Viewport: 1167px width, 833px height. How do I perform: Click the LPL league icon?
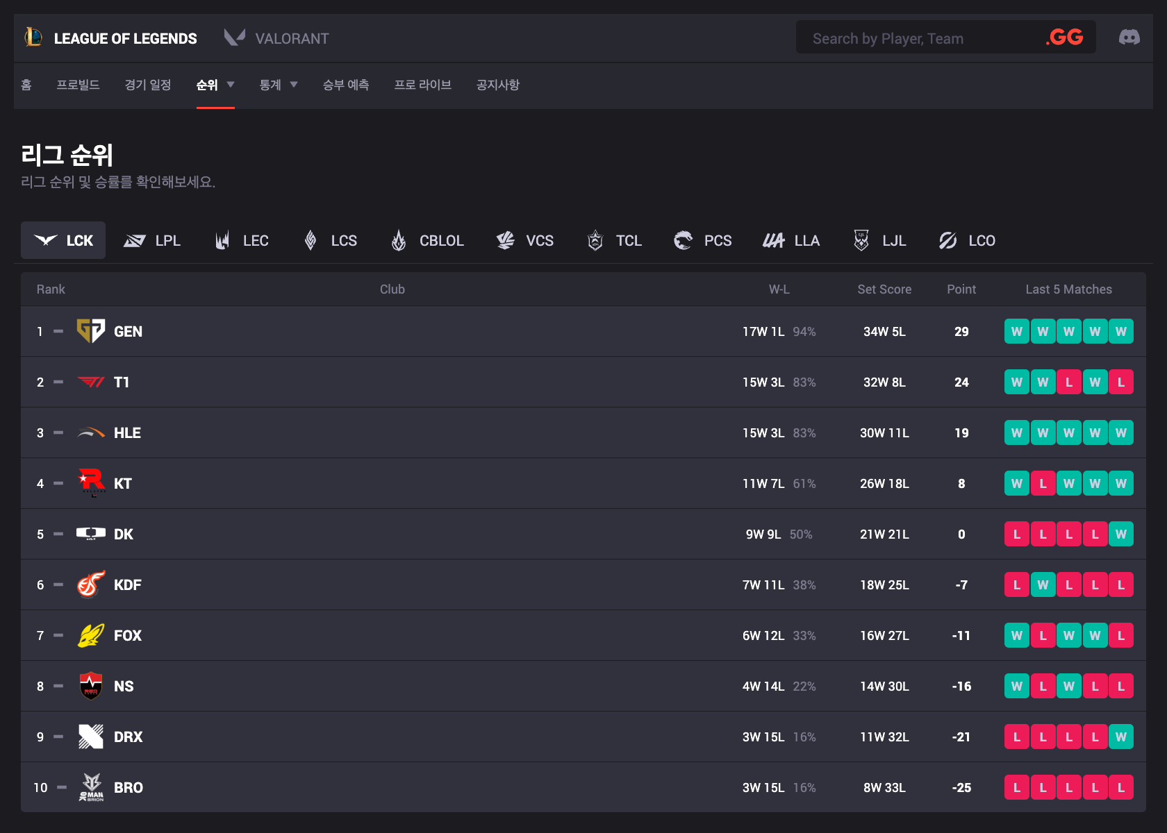coord(135,241)
